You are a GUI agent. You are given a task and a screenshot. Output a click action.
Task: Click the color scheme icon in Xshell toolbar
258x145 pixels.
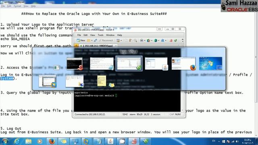coord(149,40)
